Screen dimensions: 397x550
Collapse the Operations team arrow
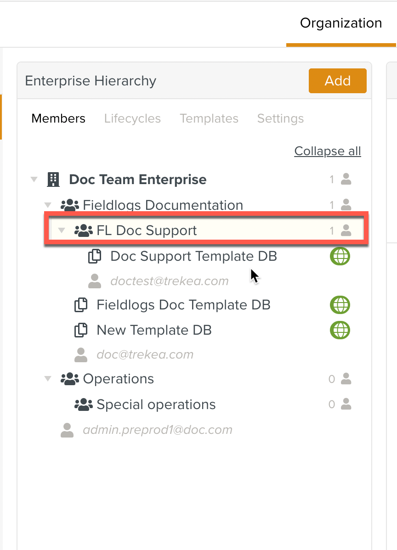(x=48, y=379)
